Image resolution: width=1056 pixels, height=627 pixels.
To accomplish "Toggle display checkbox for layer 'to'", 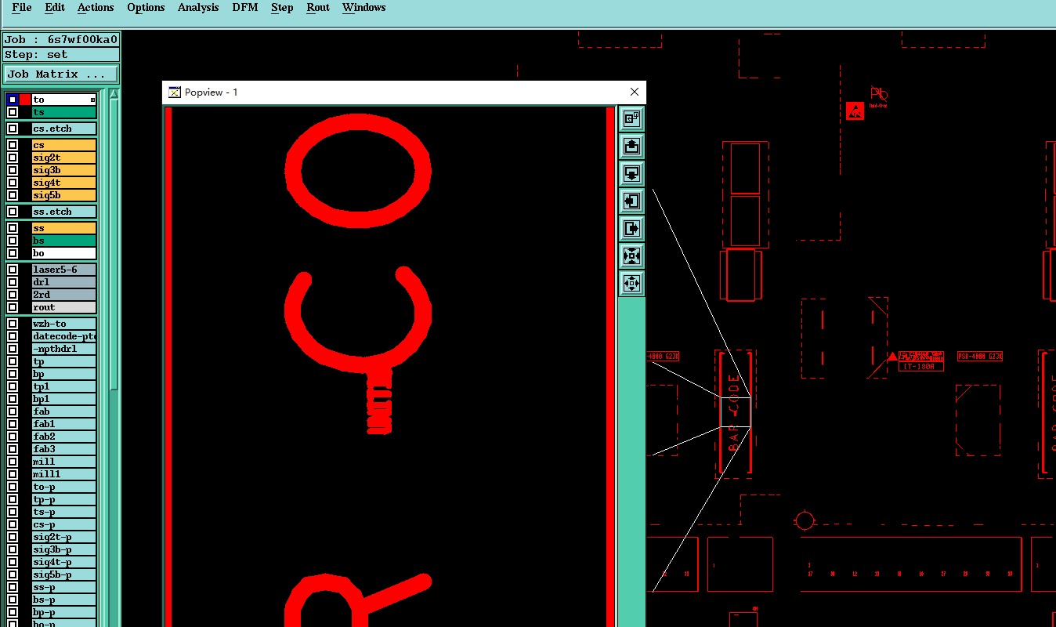I will click(13, 100).
